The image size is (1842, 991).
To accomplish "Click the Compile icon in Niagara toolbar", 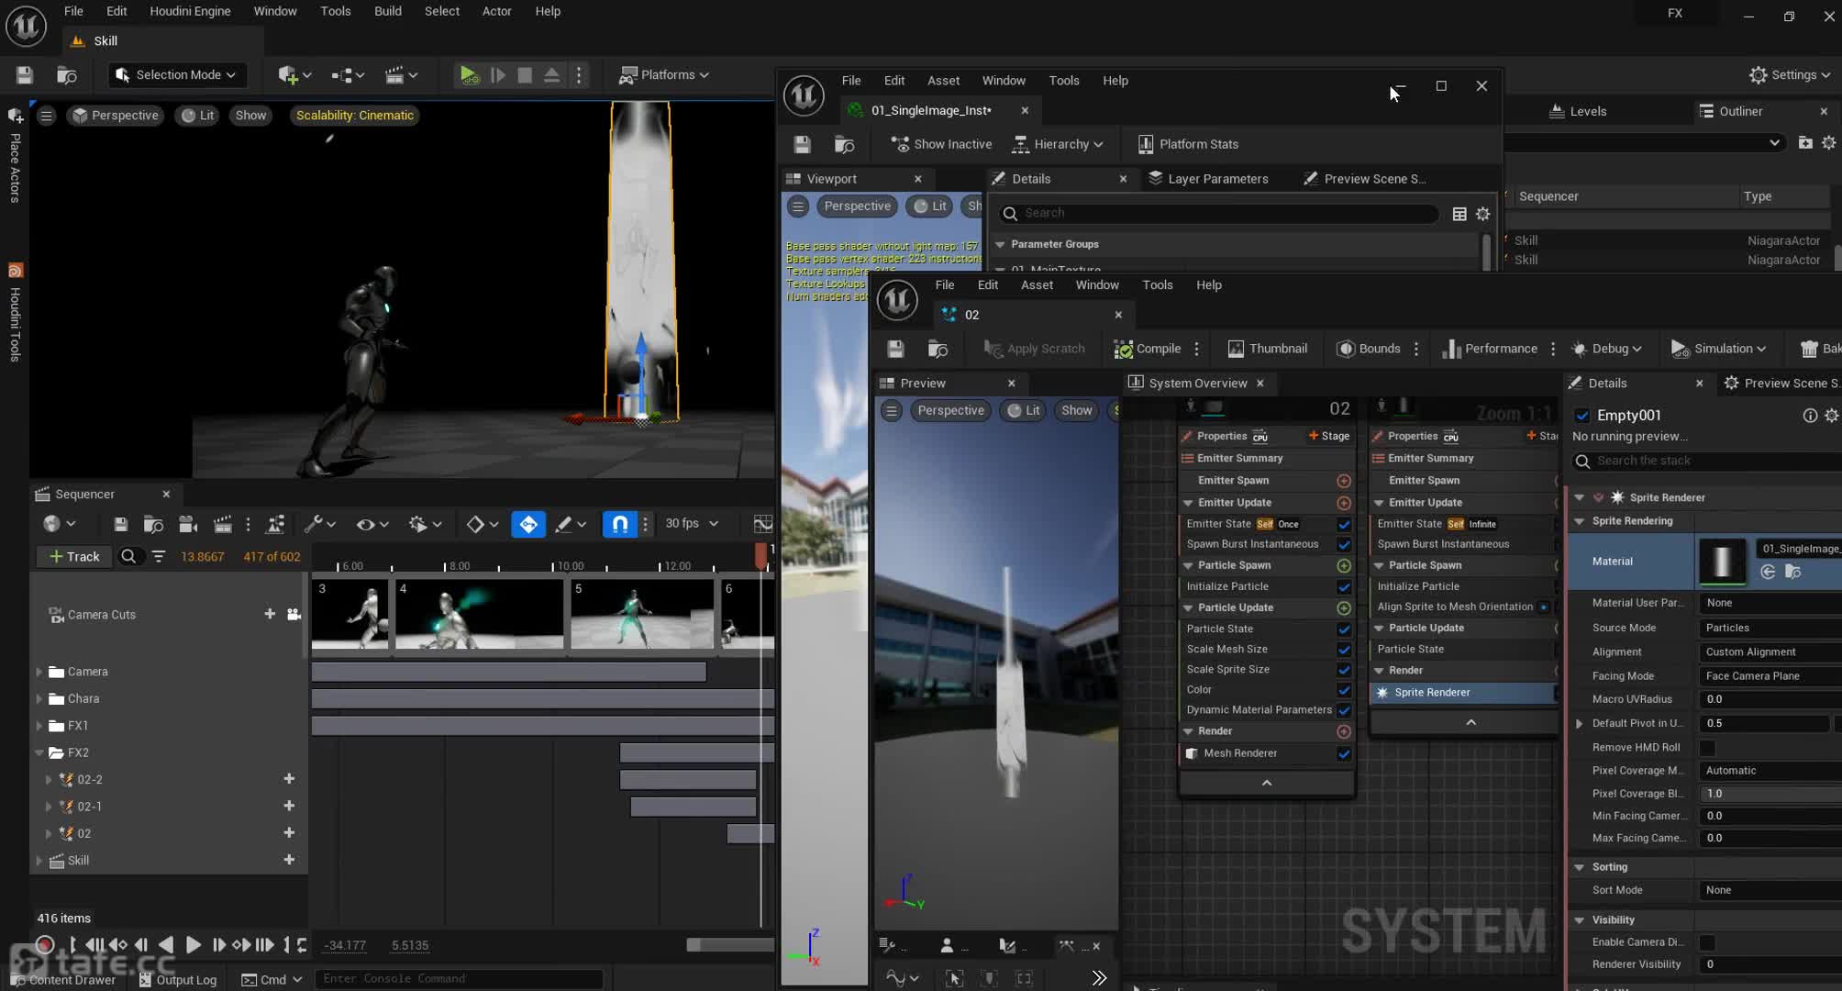I will click(1147, 349).
